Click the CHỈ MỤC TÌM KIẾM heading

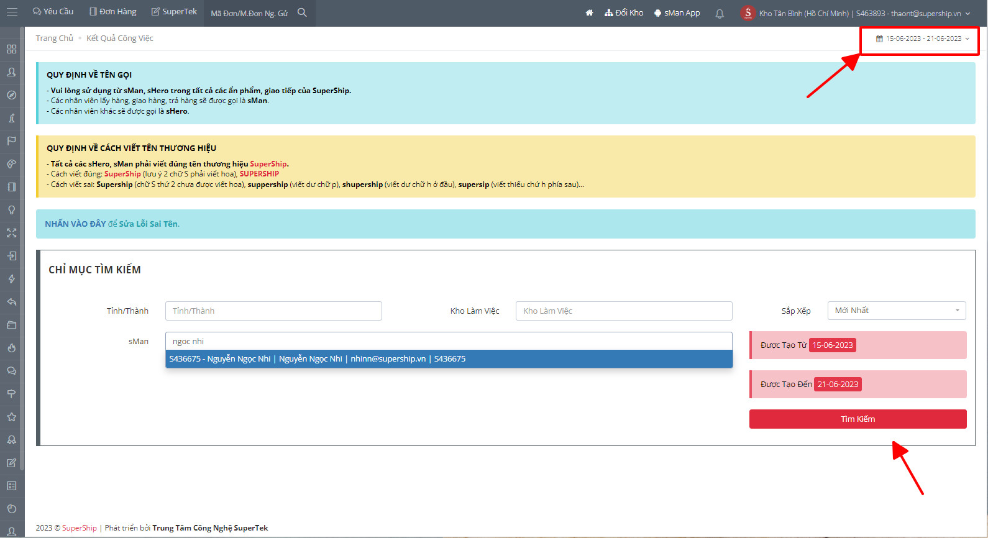click(94, 270)
